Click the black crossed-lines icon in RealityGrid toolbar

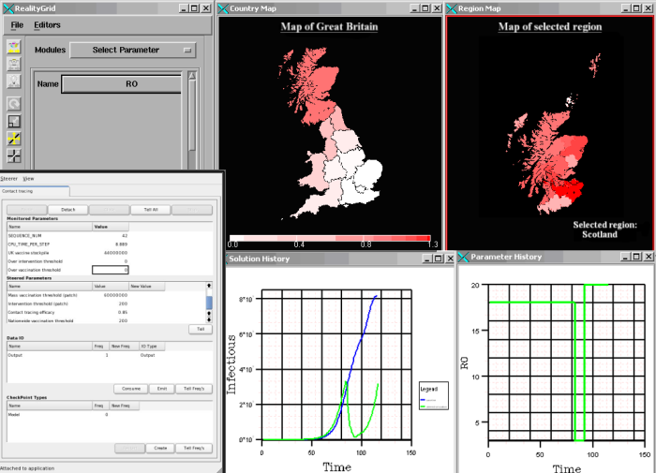[14, 156]
